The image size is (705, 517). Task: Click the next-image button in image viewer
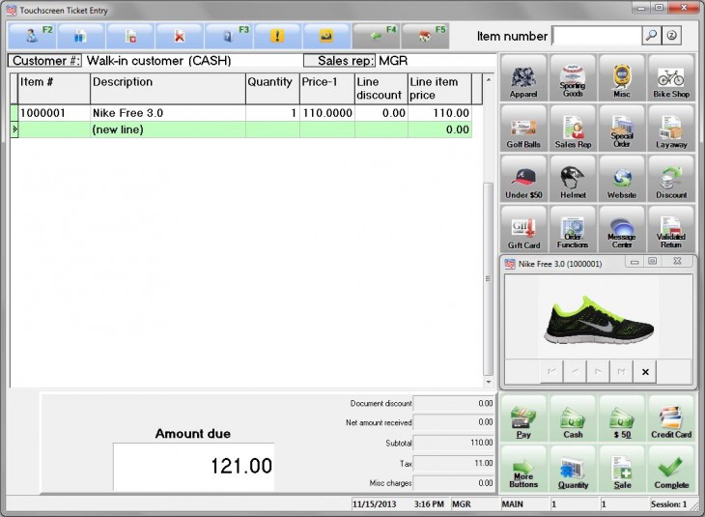[x=598, y=372]
